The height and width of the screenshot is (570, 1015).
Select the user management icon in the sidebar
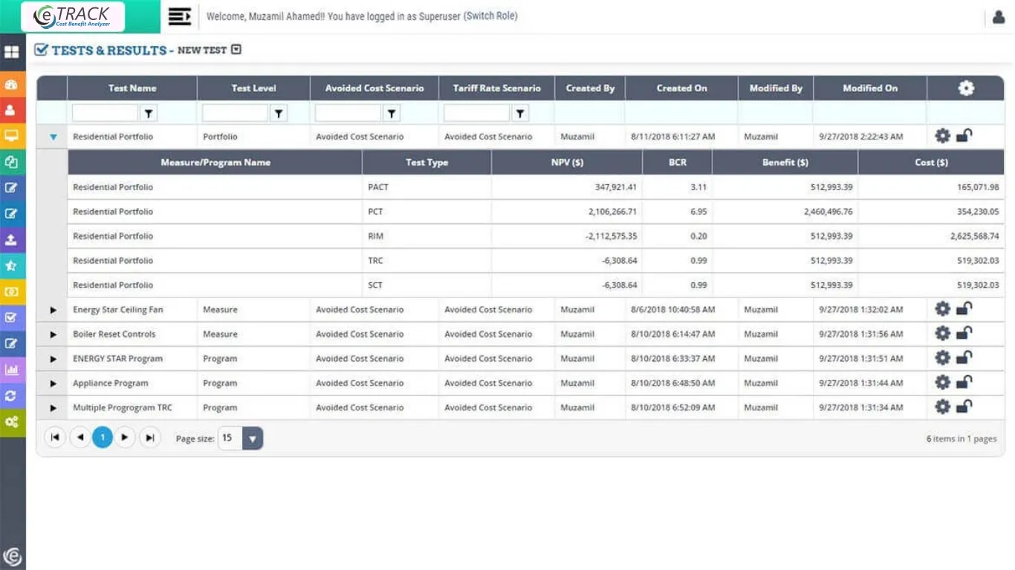click(12, 110)
